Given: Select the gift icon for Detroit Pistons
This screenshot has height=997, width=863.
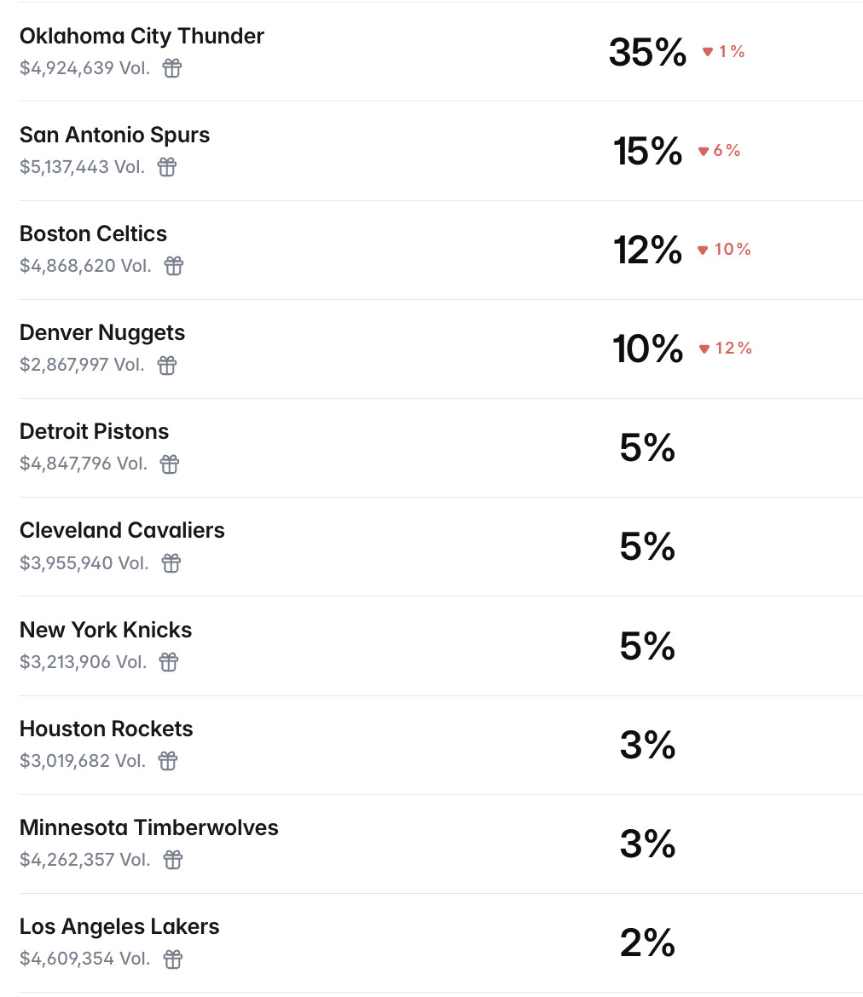Looking at the screenshot, I should (x=170, y=464).
